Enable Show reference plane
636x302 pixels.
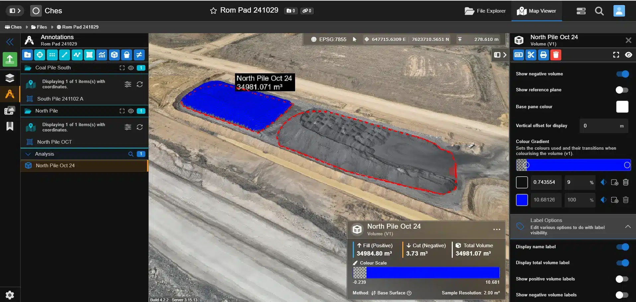[622, 90]
